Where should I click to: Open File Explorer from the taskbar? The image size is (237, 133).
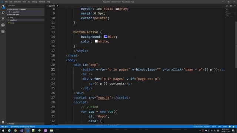point(51,130)
